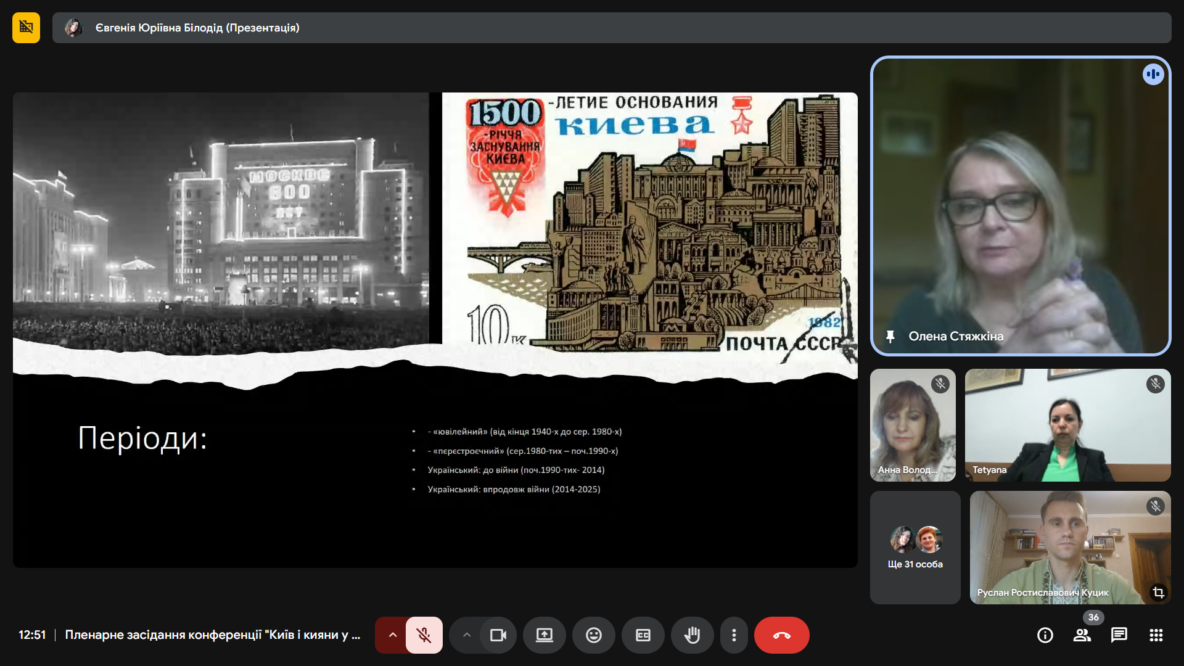Raise your hand
1184x666 pixels.
click(x=692, y=635)
